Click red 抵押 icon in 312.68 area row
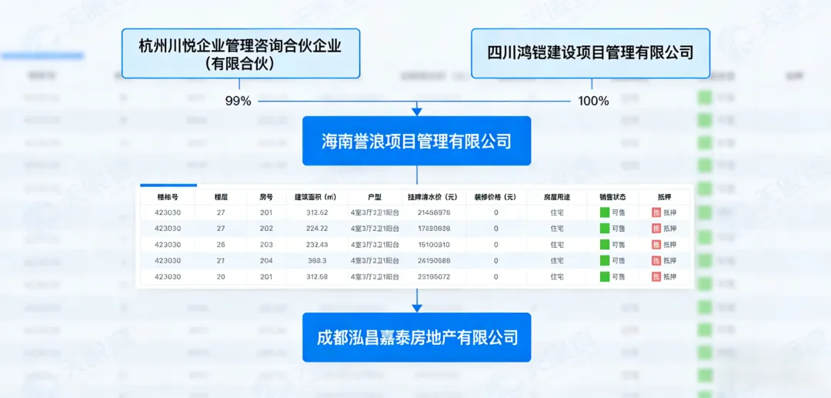This screenshot has height=398, width=831. tap(656, 276)
